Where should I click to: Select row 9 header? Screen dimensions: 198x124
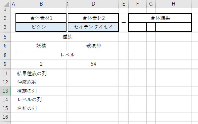click(5, 64)
